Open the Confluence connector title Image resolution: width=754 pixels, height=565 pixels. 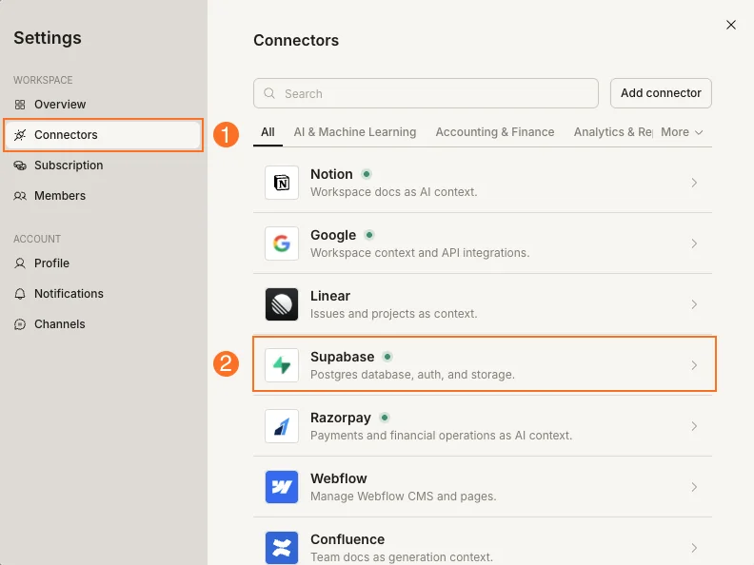[347, 539]
